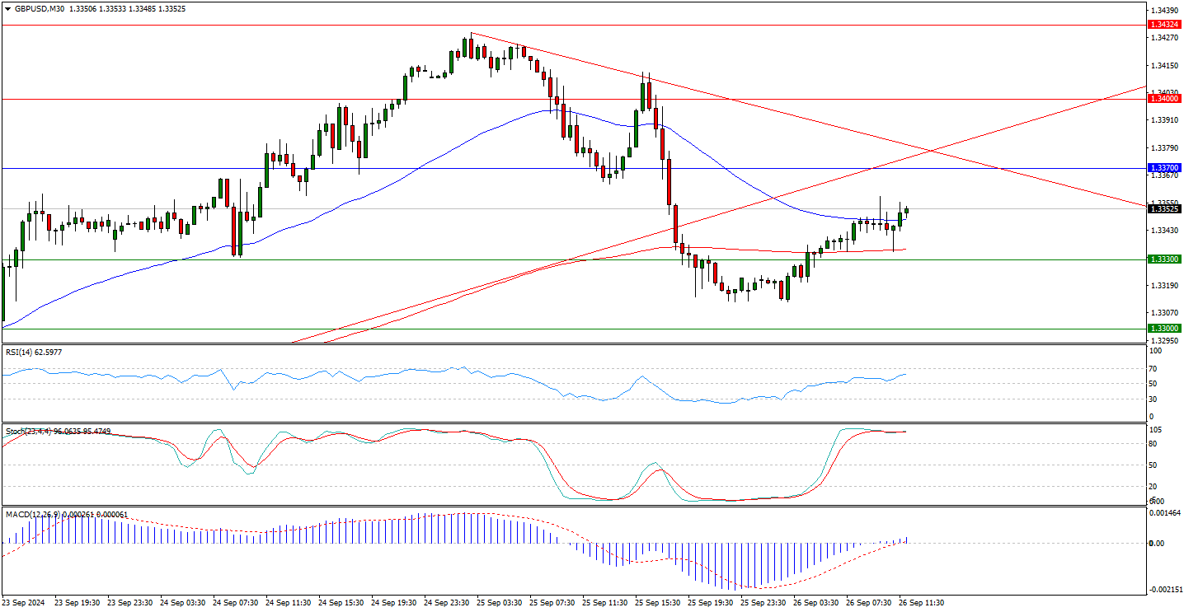Click the 26 Sep 11:30 time axis label
The width and height of the screenshot is (1184, 612).
tap(921, 603)
